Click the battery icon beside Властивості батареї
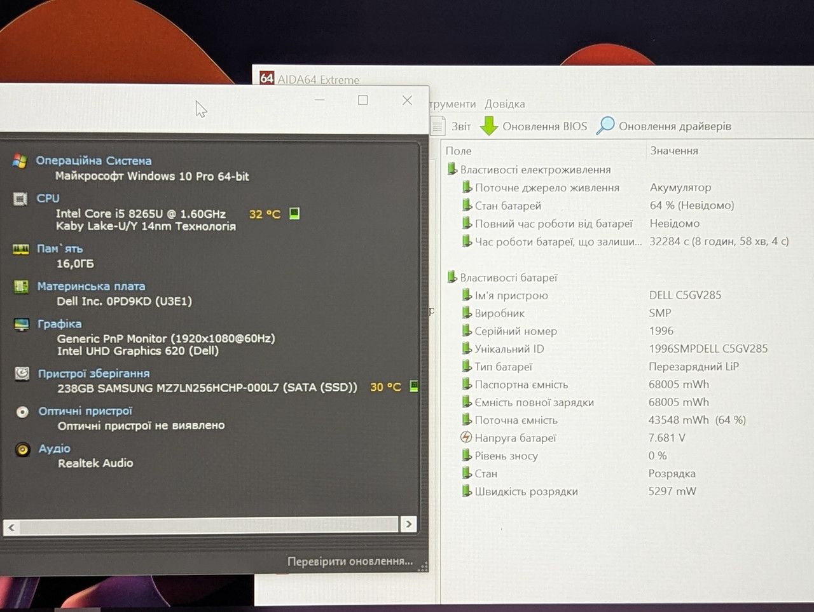Viewport: 814px width, 612px height. tap(452, 277)
